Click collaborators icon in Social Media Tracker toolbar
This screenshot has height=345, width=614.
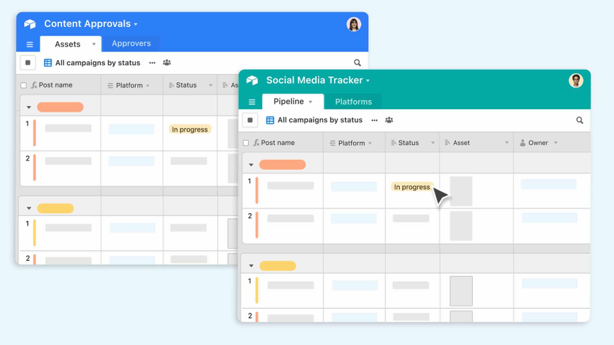click(389, 120)
